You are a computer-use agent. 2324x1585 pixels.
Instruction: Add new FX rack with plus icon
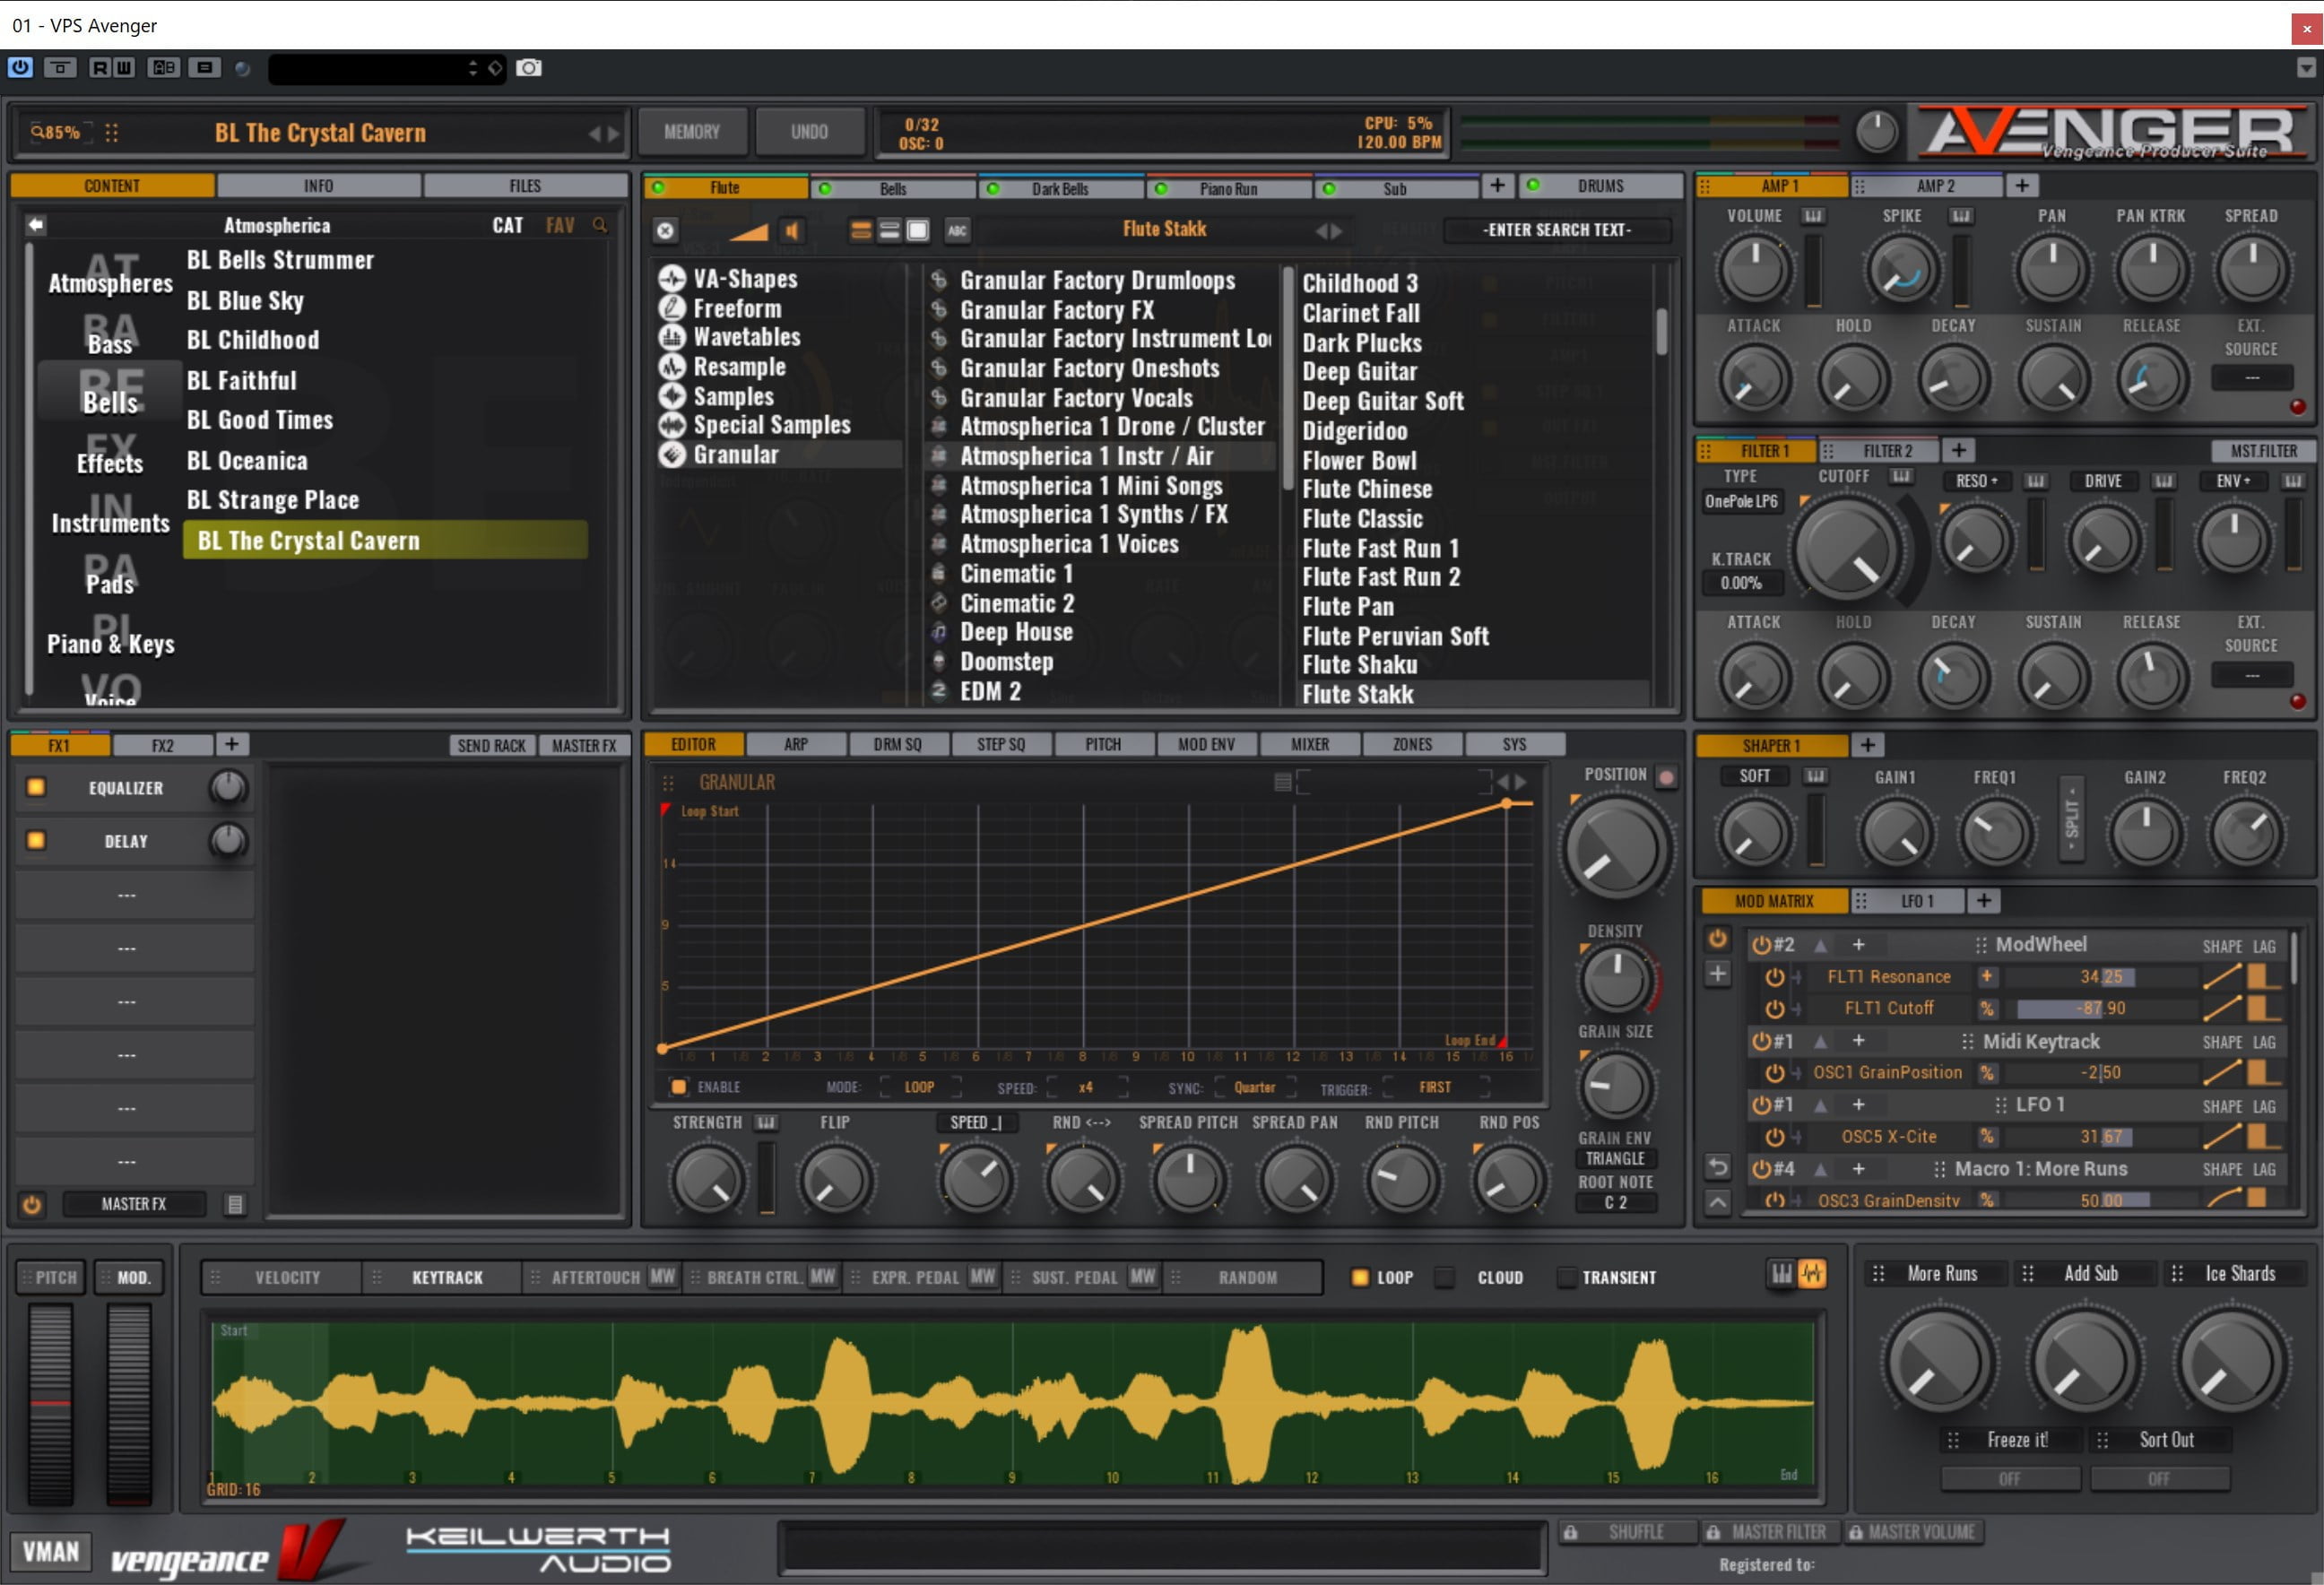231,744
